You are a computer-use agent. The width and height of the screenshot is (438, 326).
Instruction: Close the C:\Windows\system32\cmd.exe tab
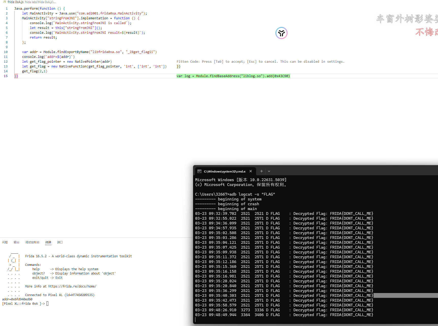pos(251,171)
